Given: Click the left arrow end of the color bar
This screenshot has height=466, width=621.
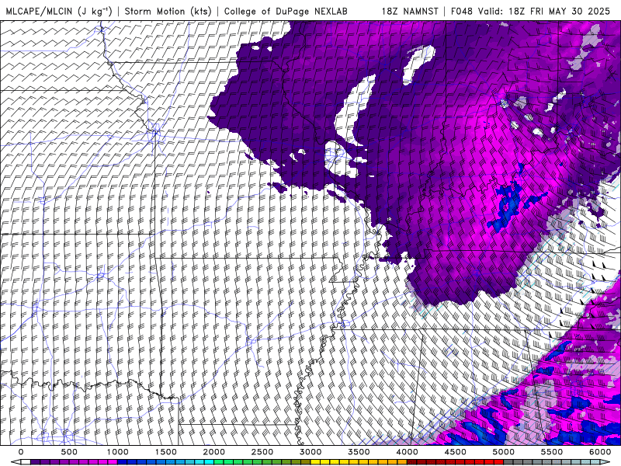Looking at the screenshot, I should 16,462.
